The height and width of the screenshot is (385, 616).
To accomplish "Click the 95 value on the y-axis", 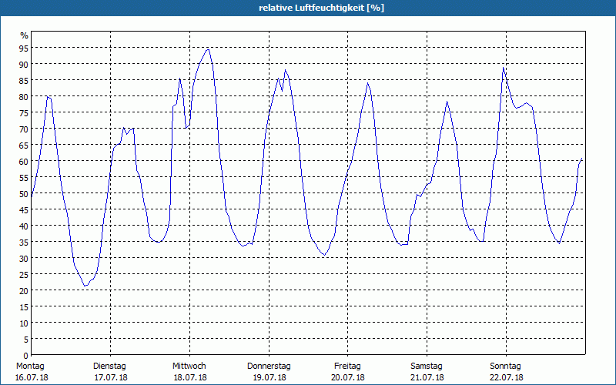I will pos(23,48).
